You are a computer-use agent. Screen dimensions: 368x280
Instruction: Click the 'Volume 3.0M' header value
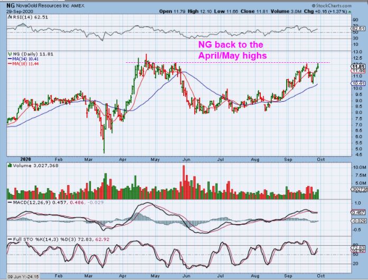pyautogui.click(x=286, y=11)
